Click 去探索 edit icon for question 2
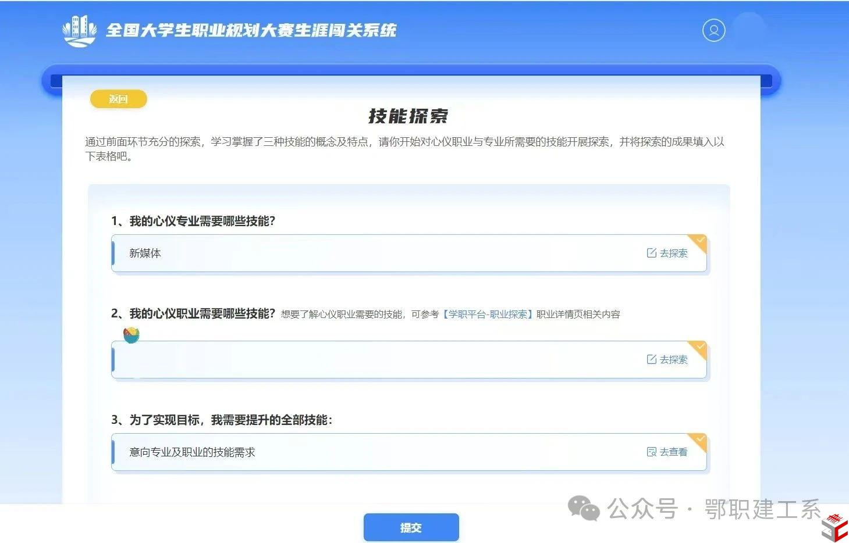849x543 pixels. click(652, 359)
